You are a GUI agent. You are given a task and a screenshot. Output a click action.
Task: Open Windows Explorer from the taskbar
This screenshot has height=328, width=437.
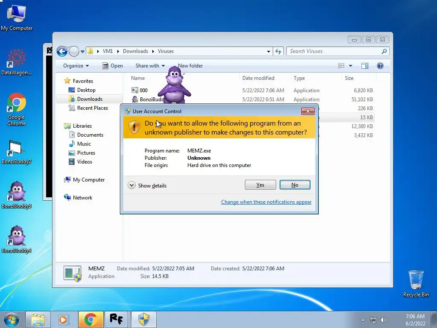click(x=38, y=319)
